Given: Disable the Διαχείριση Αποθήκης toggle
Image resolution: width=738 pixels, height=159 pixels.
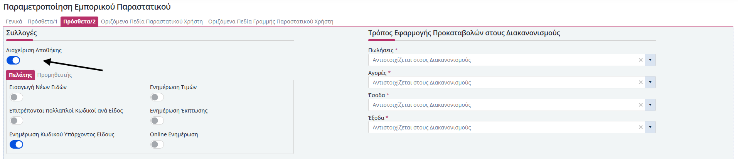Looking at the screenshot, I should coord(13,60).
